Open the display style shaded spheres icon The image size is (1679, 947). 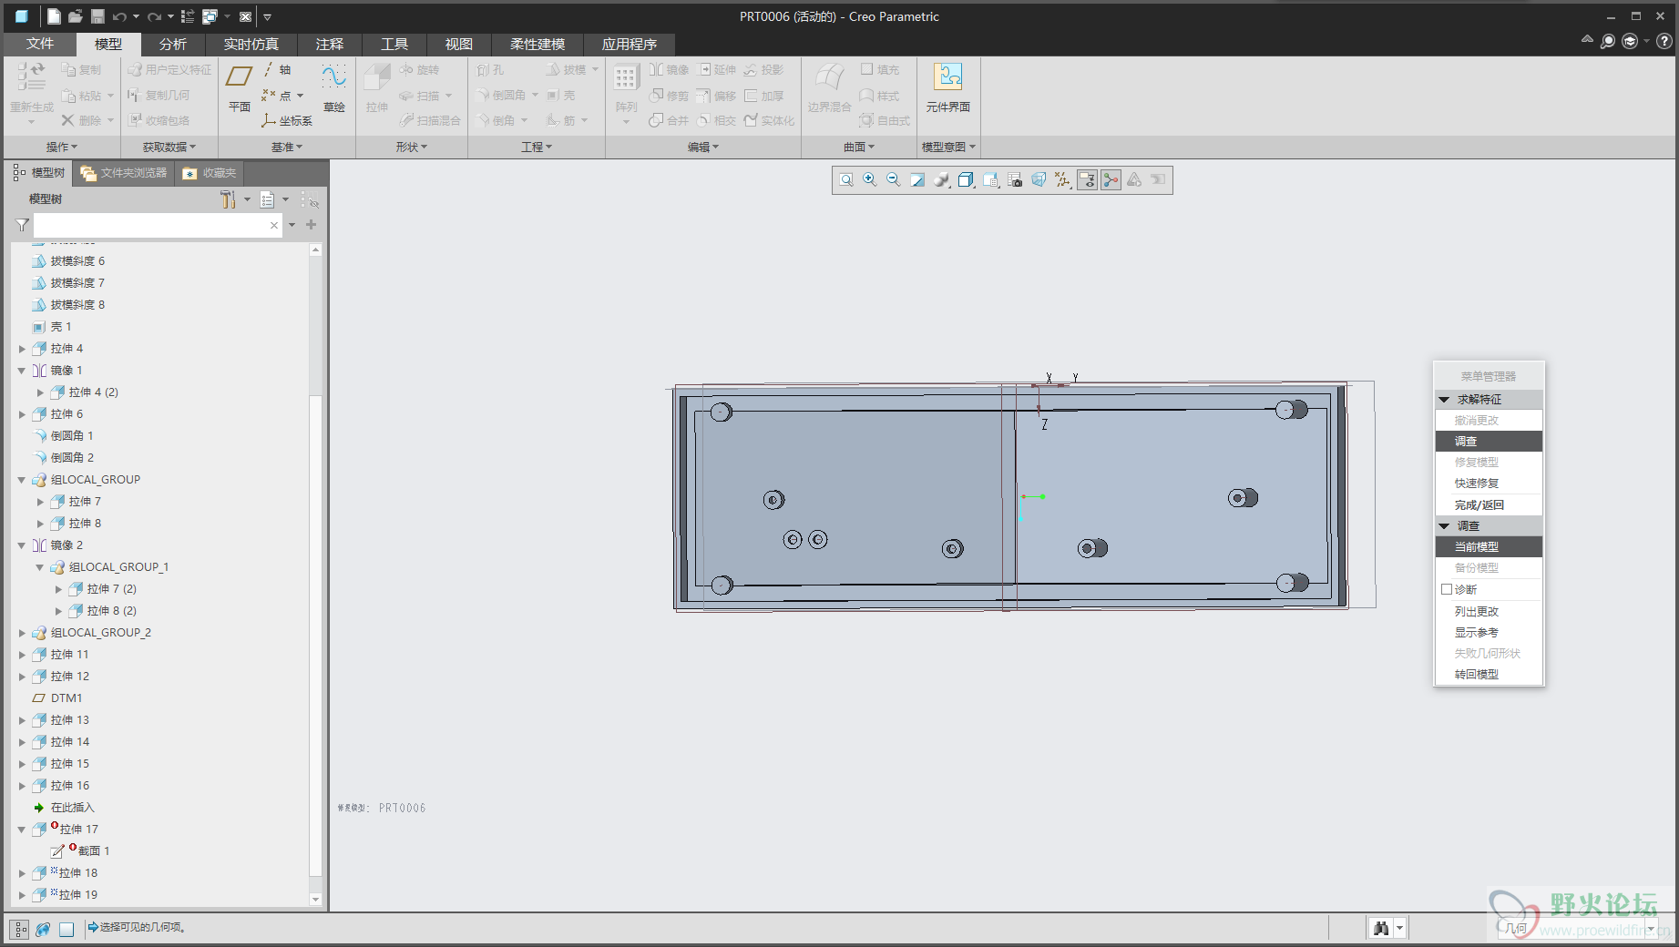(x=941, y=180)
